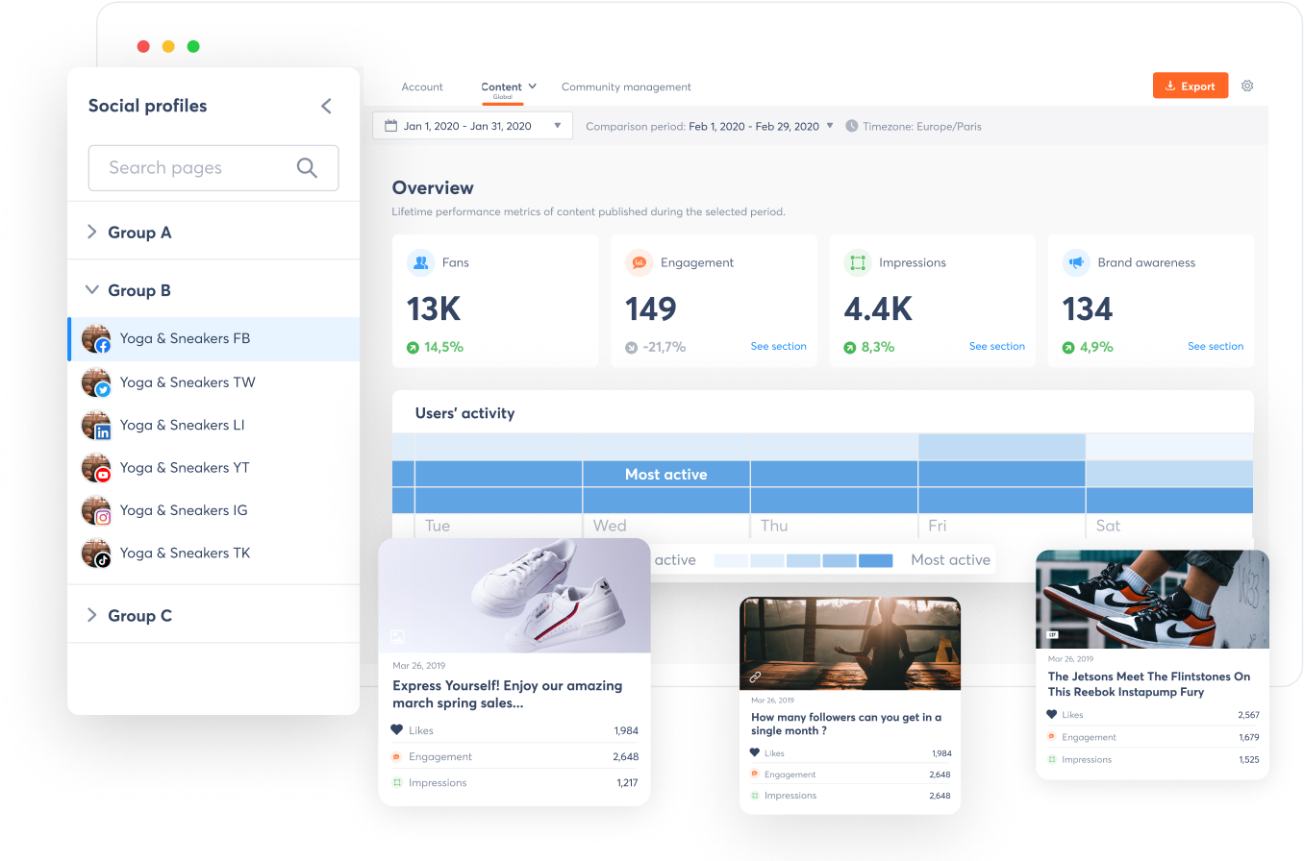Open the settings gear near Export
1304x861 pixels.
click(x=1247, y=86)
